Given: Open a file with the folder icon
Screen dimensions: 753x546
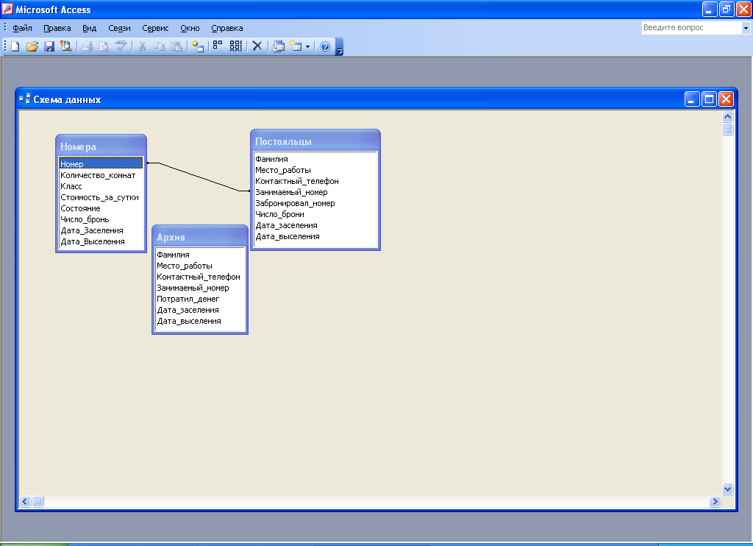Looking at the screenshot, I should [x=32, y=46].
